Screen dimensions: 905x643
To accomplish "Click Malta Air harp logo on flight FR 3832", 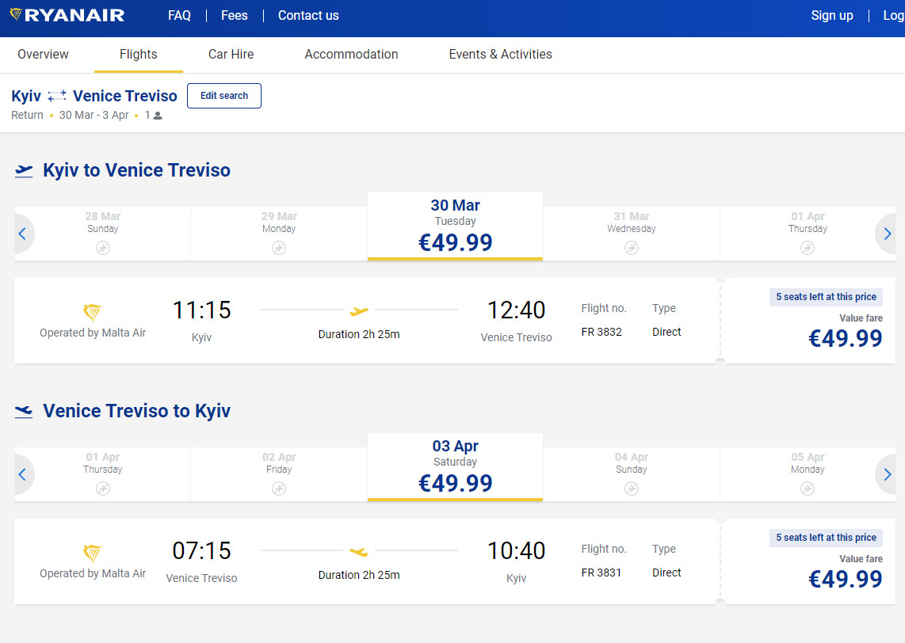I will (93, 313).
